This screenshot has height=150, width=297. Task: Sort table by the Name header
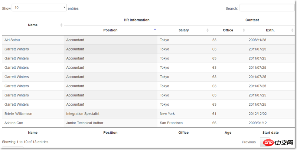point(33,25)
